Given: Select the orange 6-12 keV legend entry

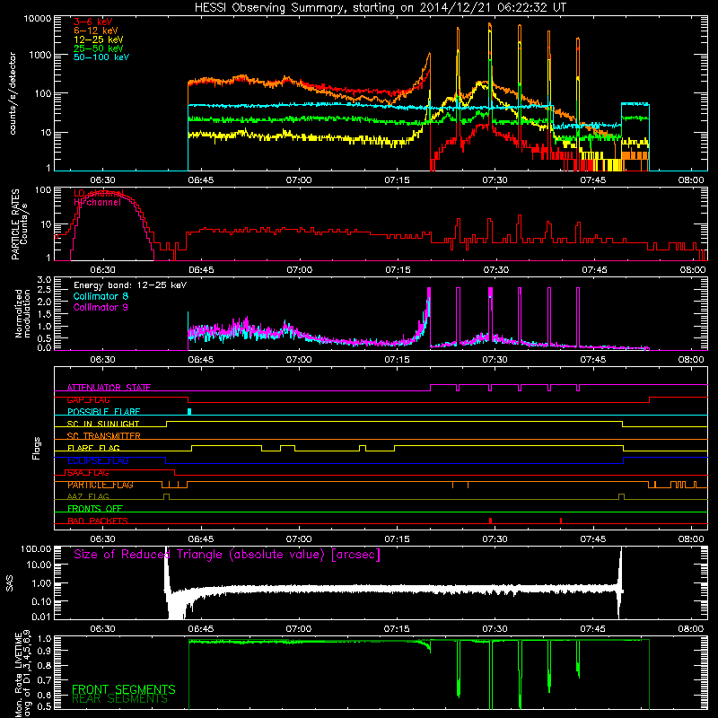Looking at the screenshot, I should tap(96, 31).
